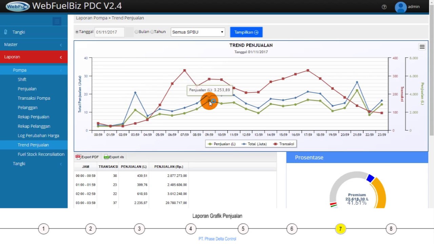Image resolution: width=434 pixels, height=244 pixels.
Task: Open Fuel Stock Reconsiliation menu item
Action: (x=41, y=154)
